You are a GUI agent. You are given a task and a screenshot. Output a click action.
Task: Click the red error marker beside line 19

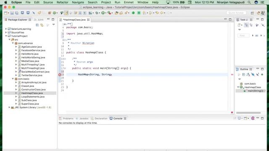[x=60, y=75]
